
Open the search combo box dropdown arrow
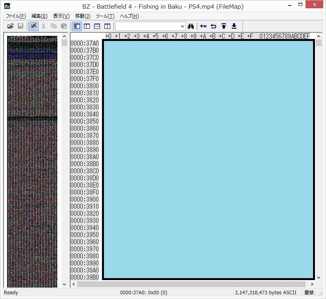182,26
